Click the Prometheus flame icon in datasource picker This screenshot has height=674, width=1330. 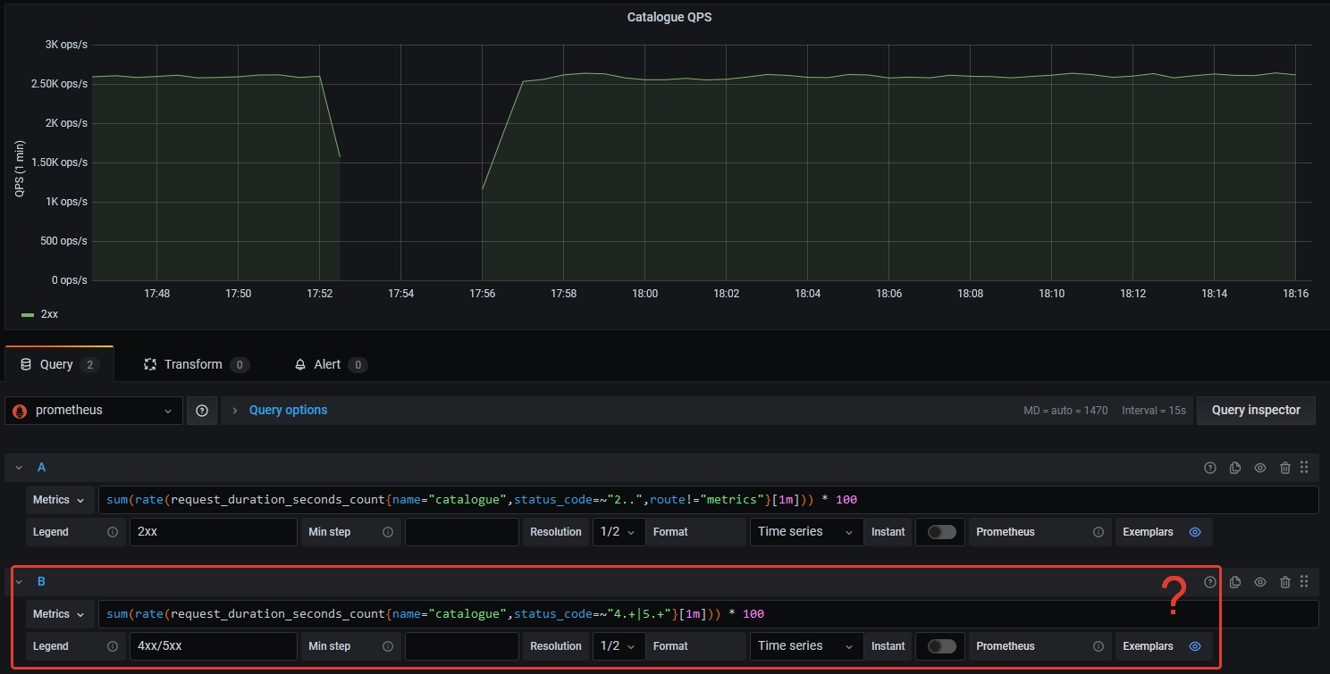pyautogui.click(x=20, y=410)
